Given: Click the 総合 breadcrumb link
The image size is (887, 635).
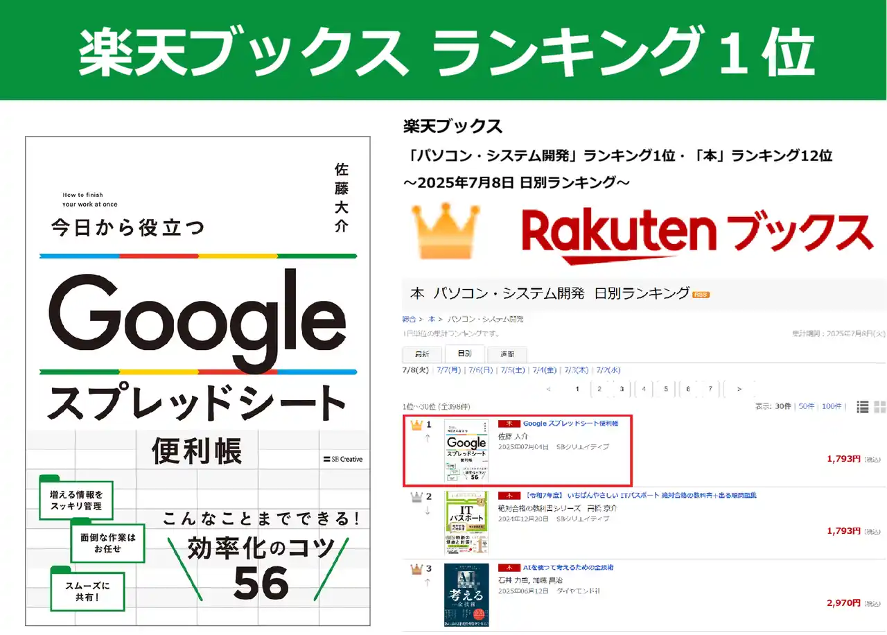Looking at the screenshot, I should (409, 320).
